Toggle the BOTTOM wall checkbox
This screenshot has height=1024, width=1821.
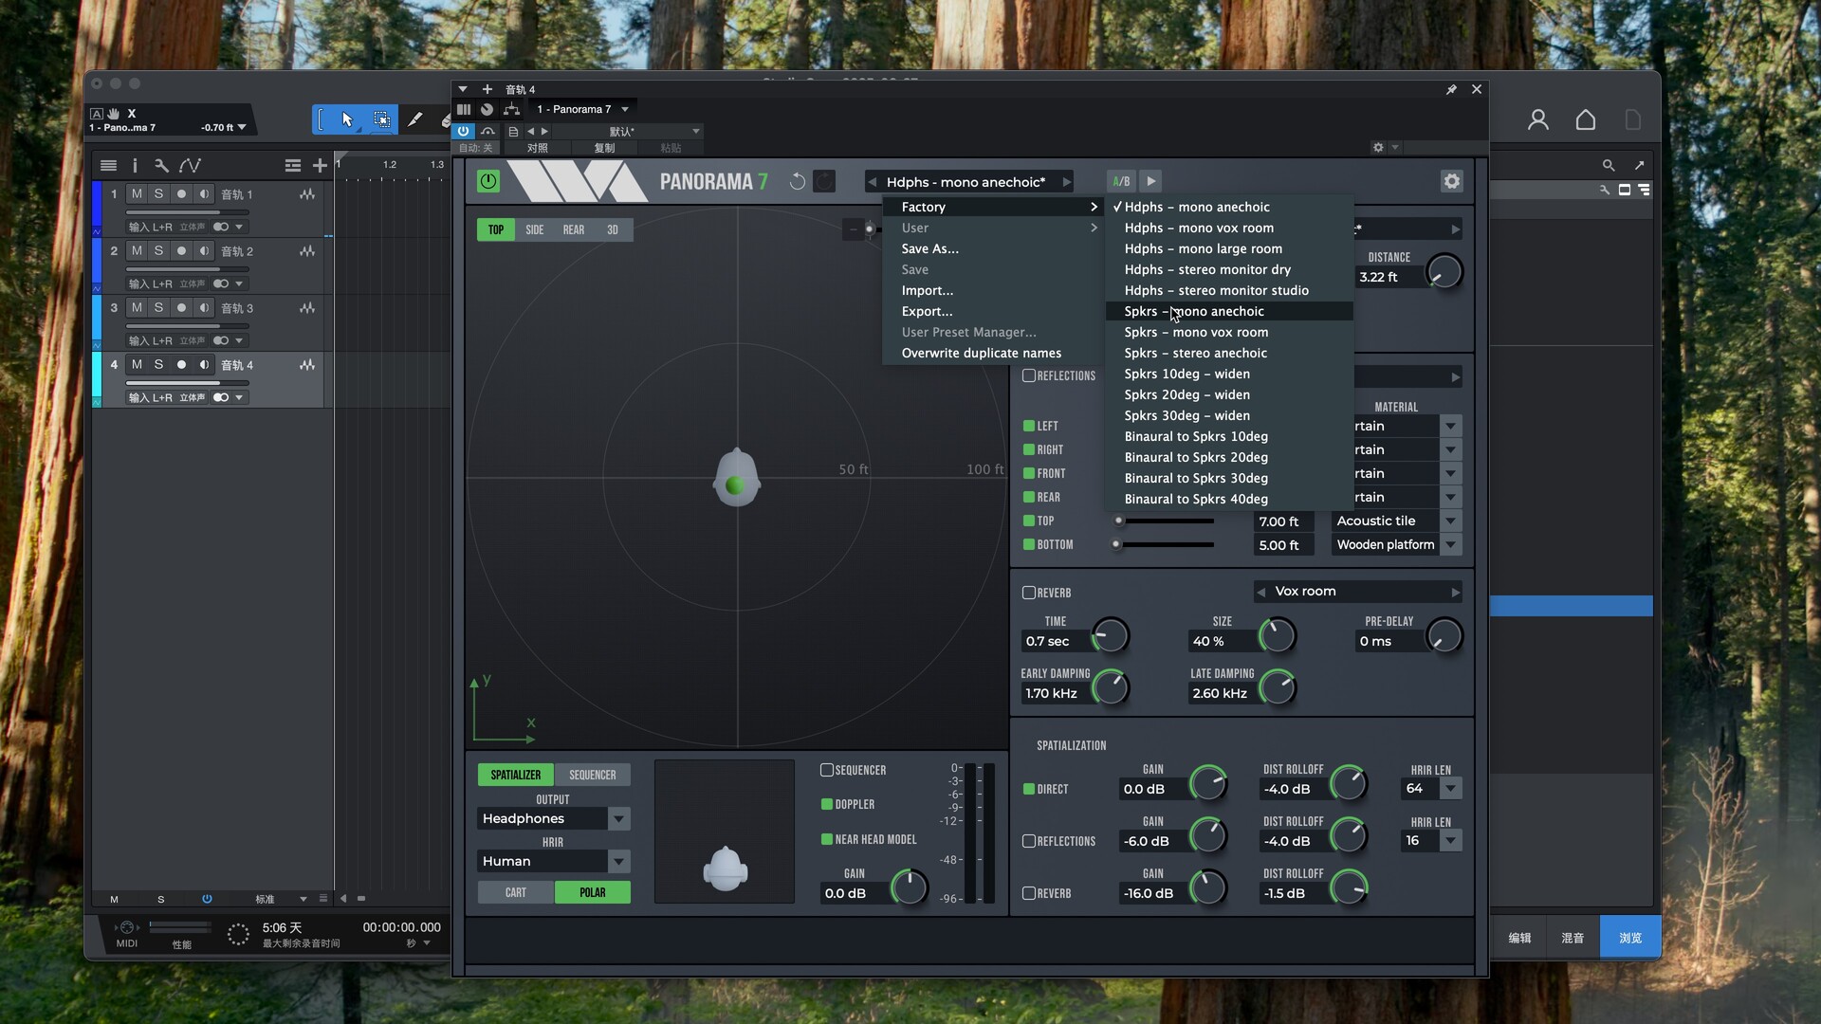pos(1029,544)
